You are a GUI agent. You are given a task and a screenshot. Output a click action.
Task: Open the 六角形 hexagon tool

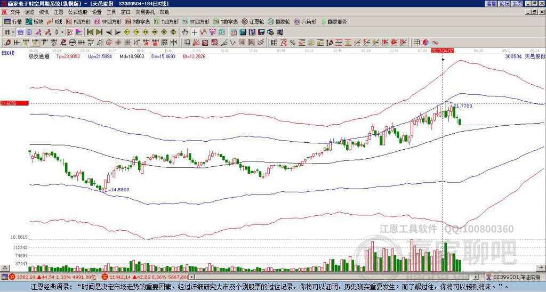coord(305,21)
